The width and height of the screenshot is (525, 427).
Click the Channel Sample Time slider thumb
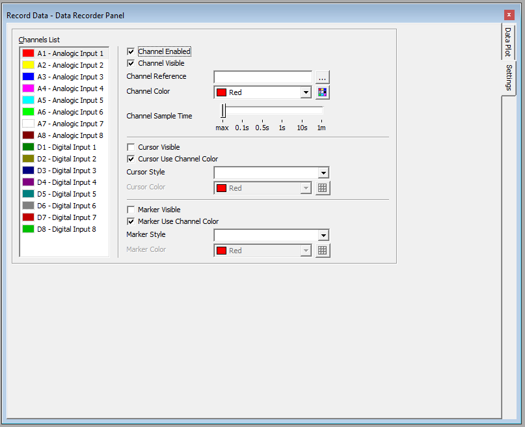click(223, 110)
